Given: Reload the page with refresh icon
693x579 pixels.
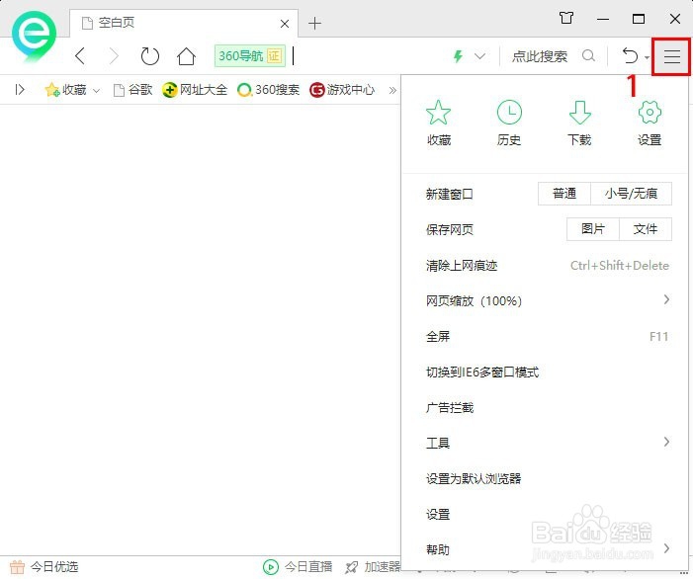Looking at the screenshot, I should click(x=150, y=56).
